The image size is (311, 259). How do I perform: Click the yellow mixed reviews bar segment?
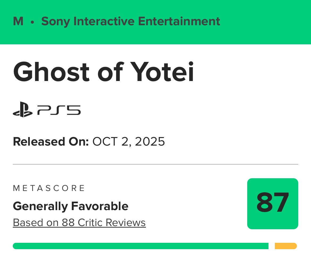pos(286,246)
